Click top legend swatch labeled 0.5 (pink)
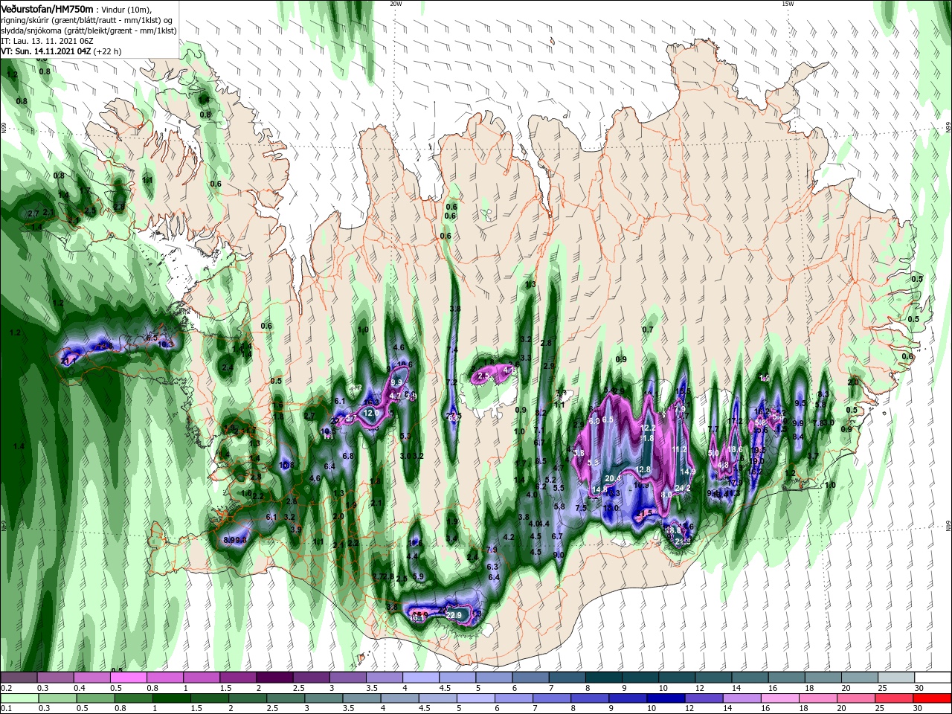Image resolution: width=952 pixels, height=714 pixels. coord(128,678)
